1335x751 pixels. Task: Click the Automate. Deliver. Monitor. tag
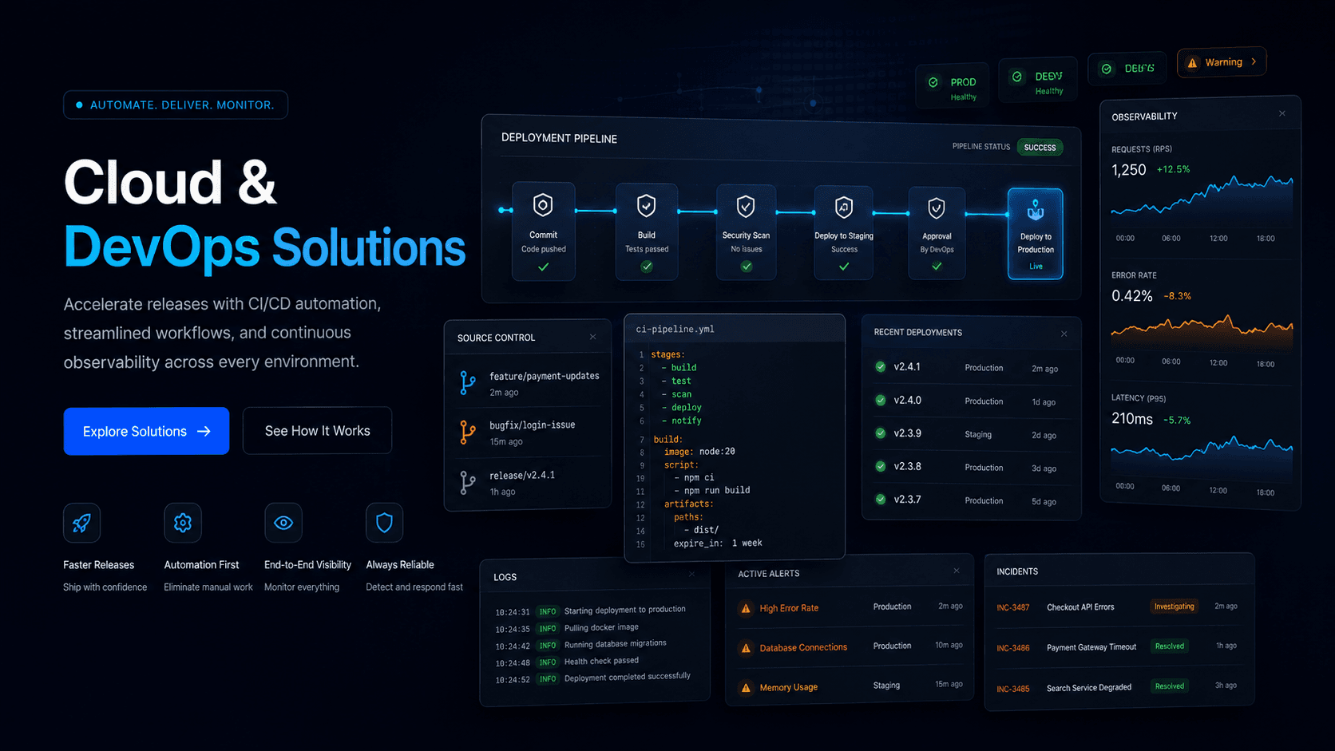pyautogui.click(x=176, y=105)
